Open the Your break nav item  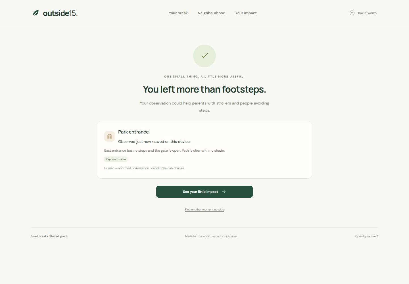(x=178, y=13)
